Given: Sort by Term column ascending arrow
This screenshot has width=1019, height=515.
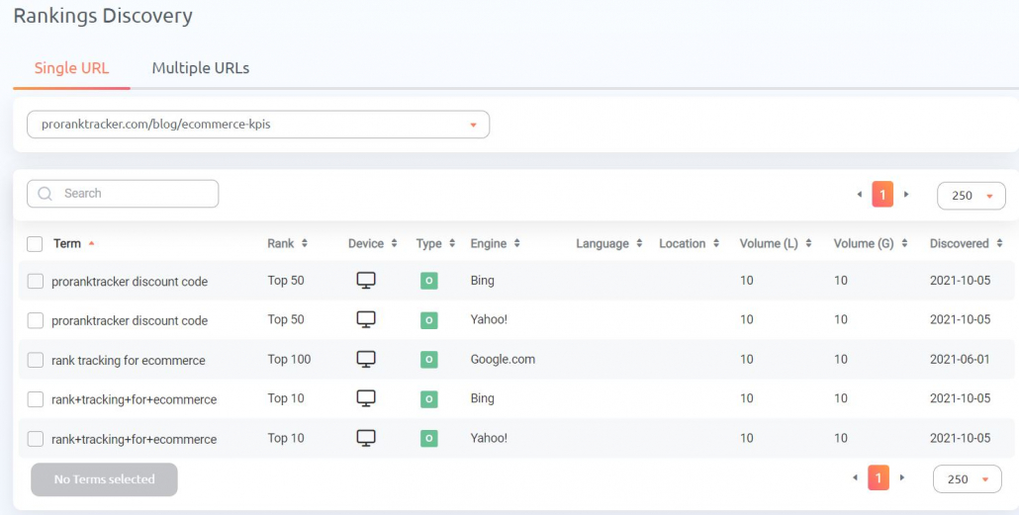Looking at the screenshot, I should [92, 243].
